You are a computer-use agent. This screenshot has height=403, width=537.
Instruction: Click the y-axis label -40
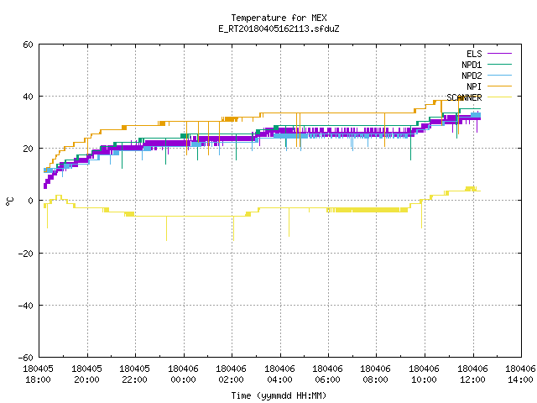(25, 306)
